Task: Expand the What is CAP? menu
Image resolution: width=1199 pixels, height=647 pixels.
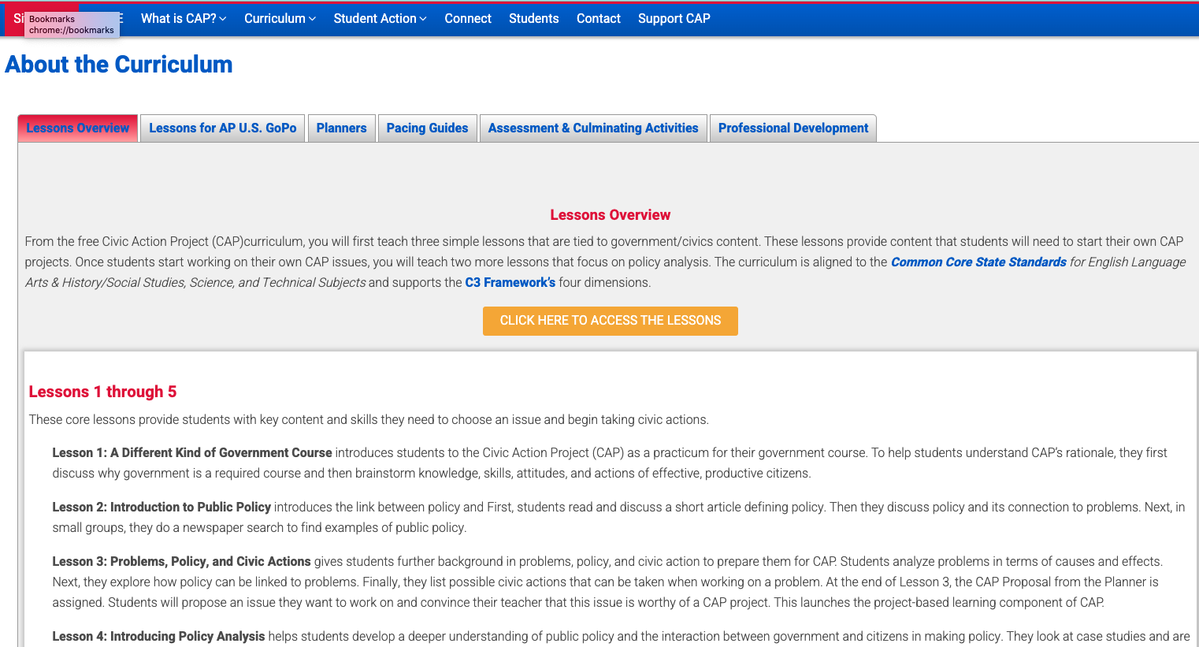Action: point(183,18)
